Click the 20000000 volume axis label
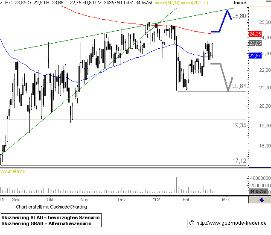271x235 pixels. [260, 185]
